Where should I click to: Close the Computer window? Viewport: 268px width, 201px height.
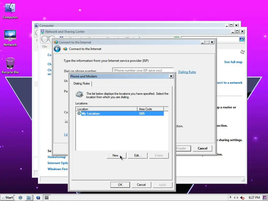[x=236, y=25]
